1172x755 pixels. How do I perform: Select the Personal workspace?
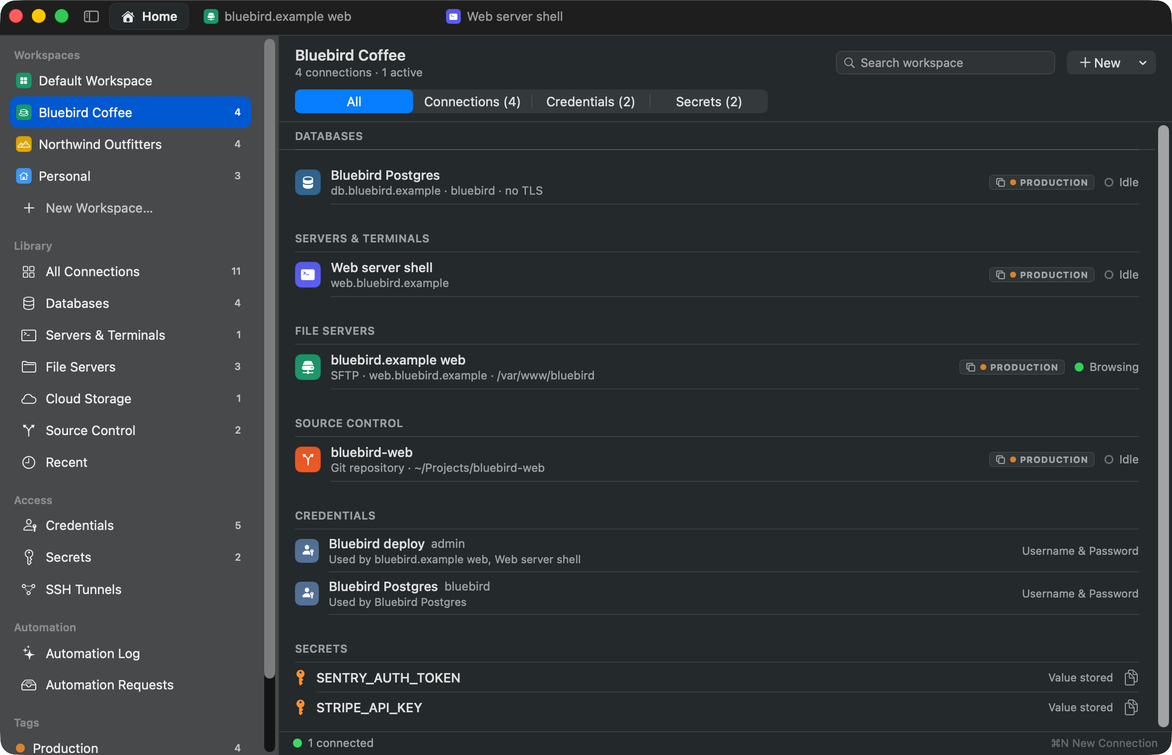[130, 176]
